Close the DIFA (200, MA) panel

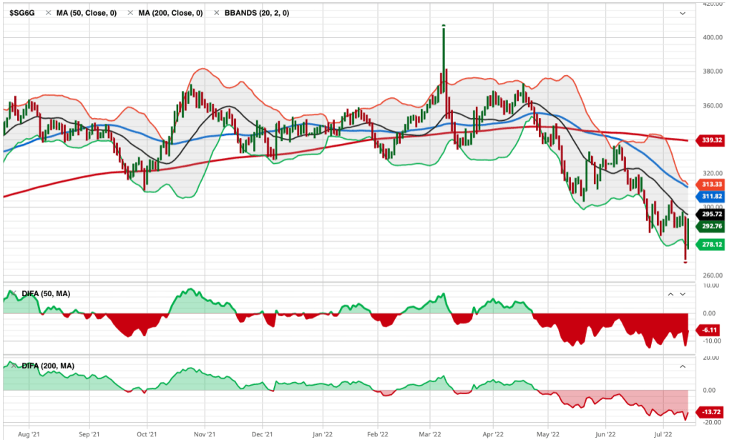coord(9,366)
